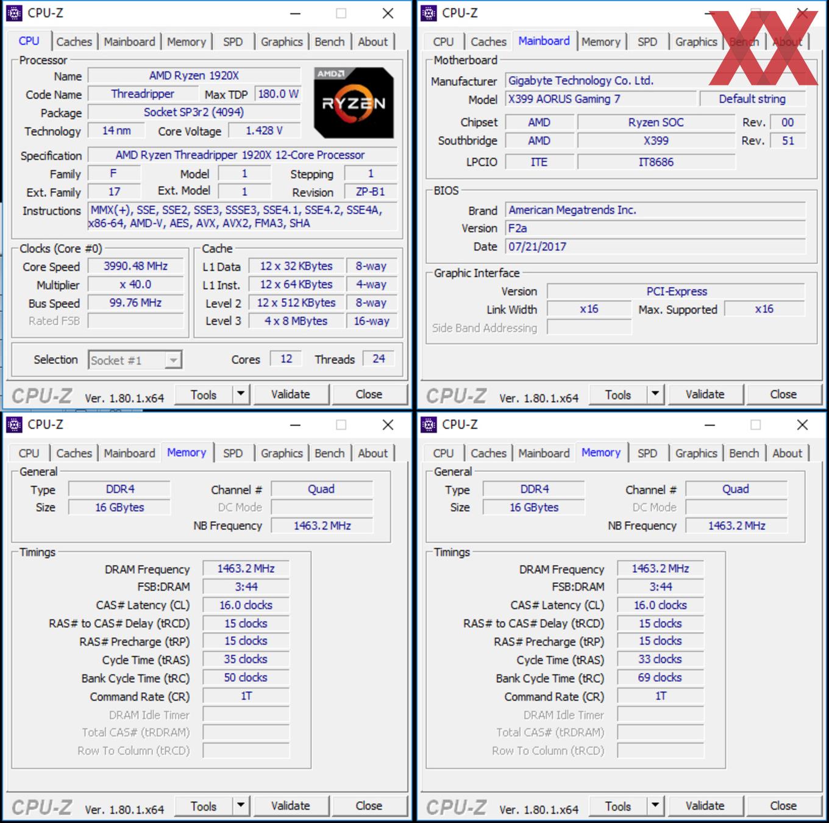
Task: Click the Level 3 cache 4 x 8 MBytes value
Action: [x=296, y=321]
